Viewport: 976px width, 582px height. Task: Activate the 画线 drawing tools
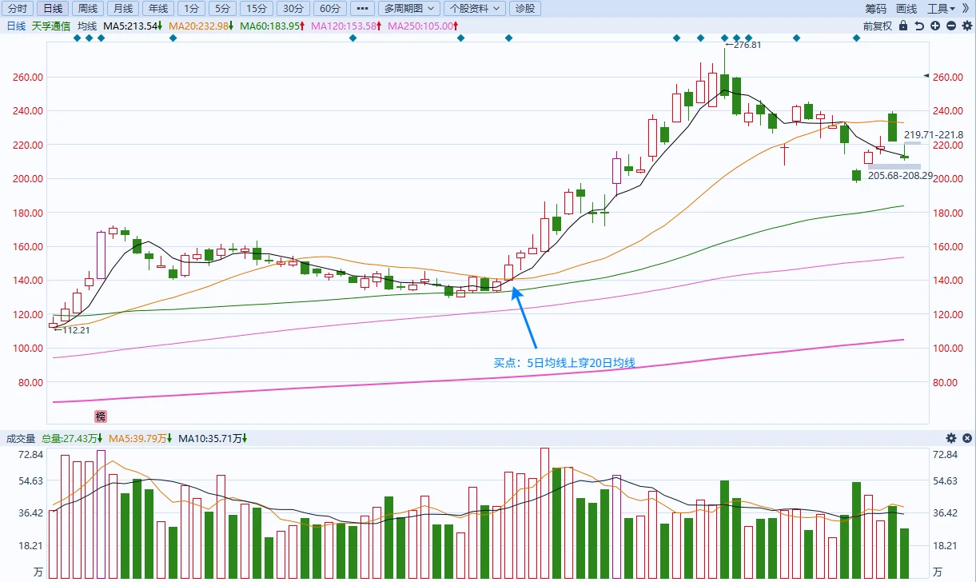pos(906,9)
